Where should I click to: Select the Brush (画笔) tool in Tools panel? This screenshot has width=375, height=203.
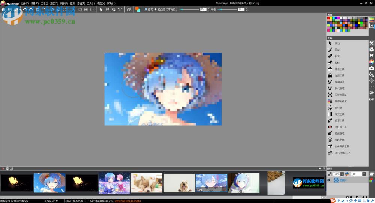click(330, 50)
